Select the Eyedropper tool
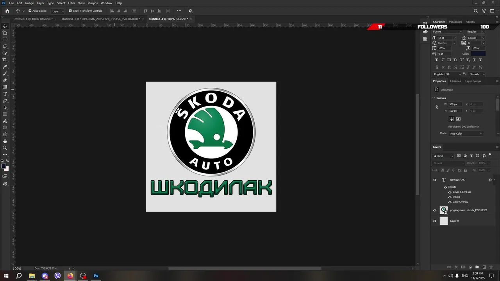The image size is (500, 281). [x=5, y=67]
